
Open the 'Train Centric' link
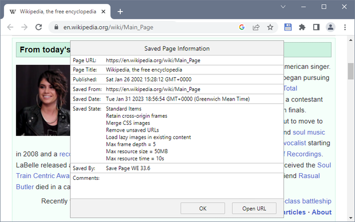(x=43, y=176)
